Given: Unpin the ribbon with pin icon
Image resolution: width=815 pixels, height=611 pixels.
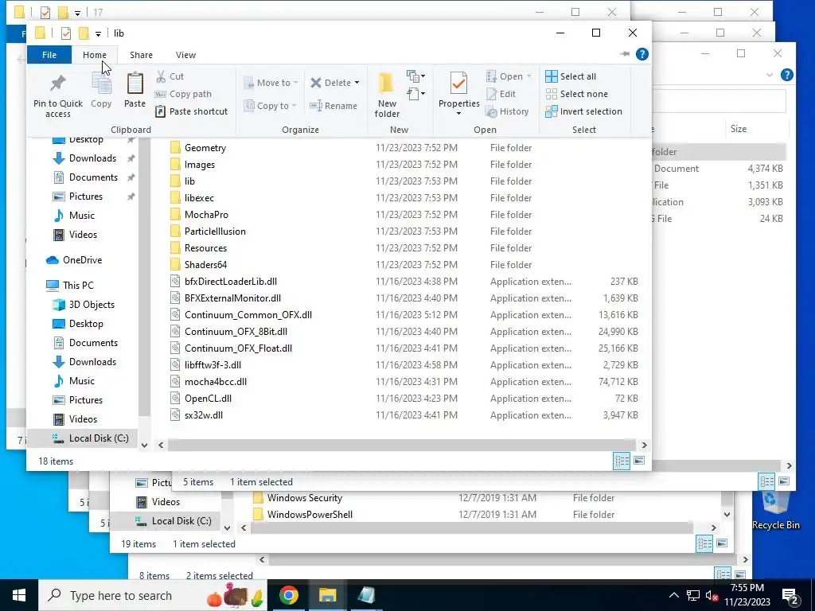Looking at the screenshot, I should 625,54.
